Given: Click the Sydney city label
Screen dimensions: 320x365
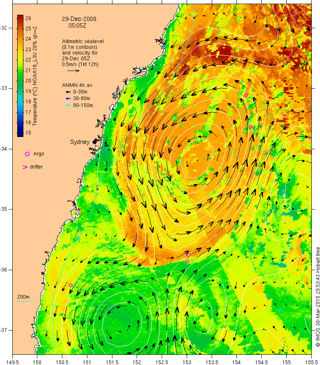Looking at the screenshot, I should click(x=80, y=142).
